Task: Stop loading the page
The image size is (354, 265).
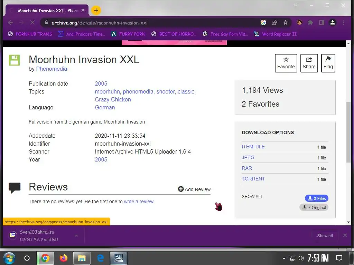Action: click(x=32, y=22)
